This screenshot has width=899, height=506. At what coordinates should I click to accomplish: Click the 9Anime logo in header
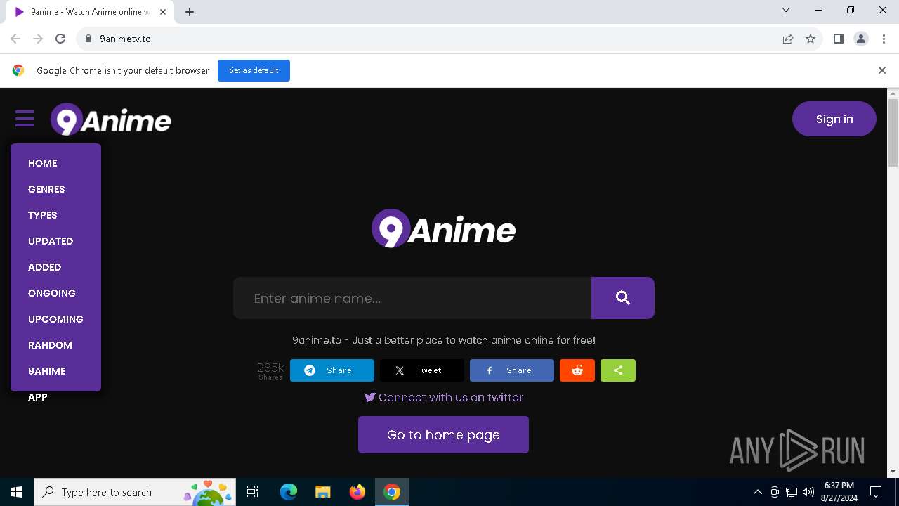[x=111, y=119]
